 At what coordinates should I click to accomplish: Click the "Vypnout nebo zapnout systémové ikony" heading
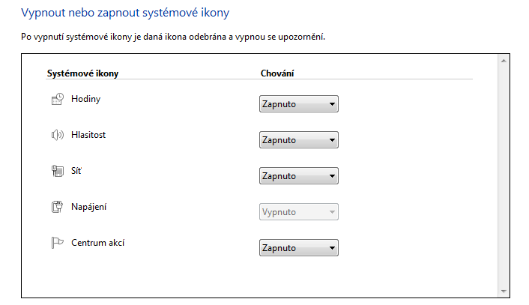[x=126, y=13]
